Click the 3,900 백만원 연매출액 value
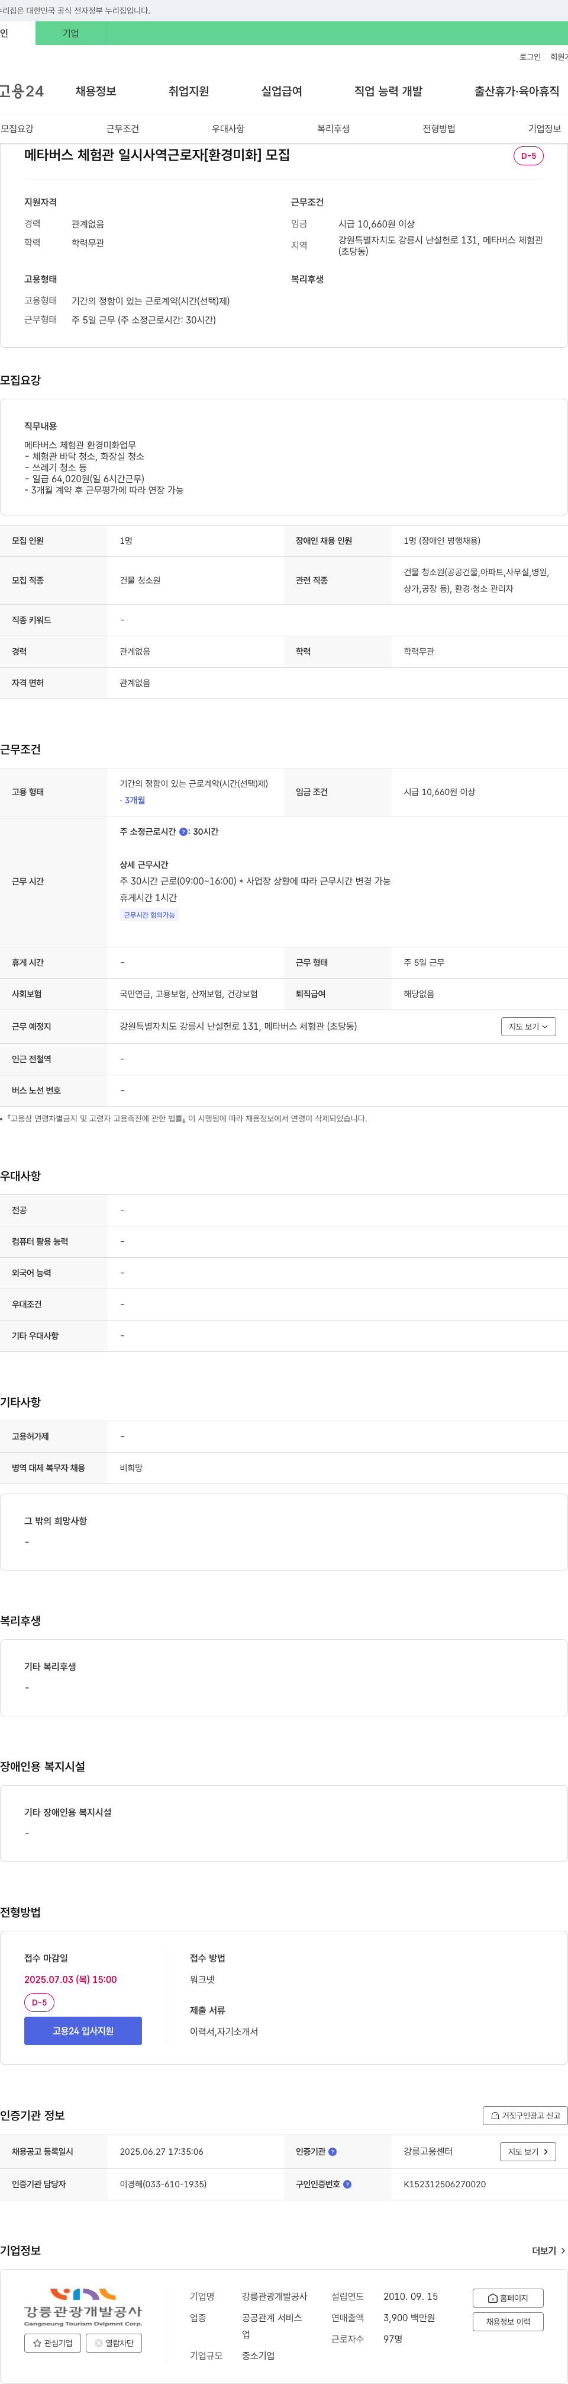Viewport: 568px width, 2384px height. pyautogui.click(x=409, y=2318)
